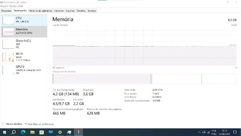This screenshot has width=241, height=136.
Task: Open the network tray icon
Action: 209,132
